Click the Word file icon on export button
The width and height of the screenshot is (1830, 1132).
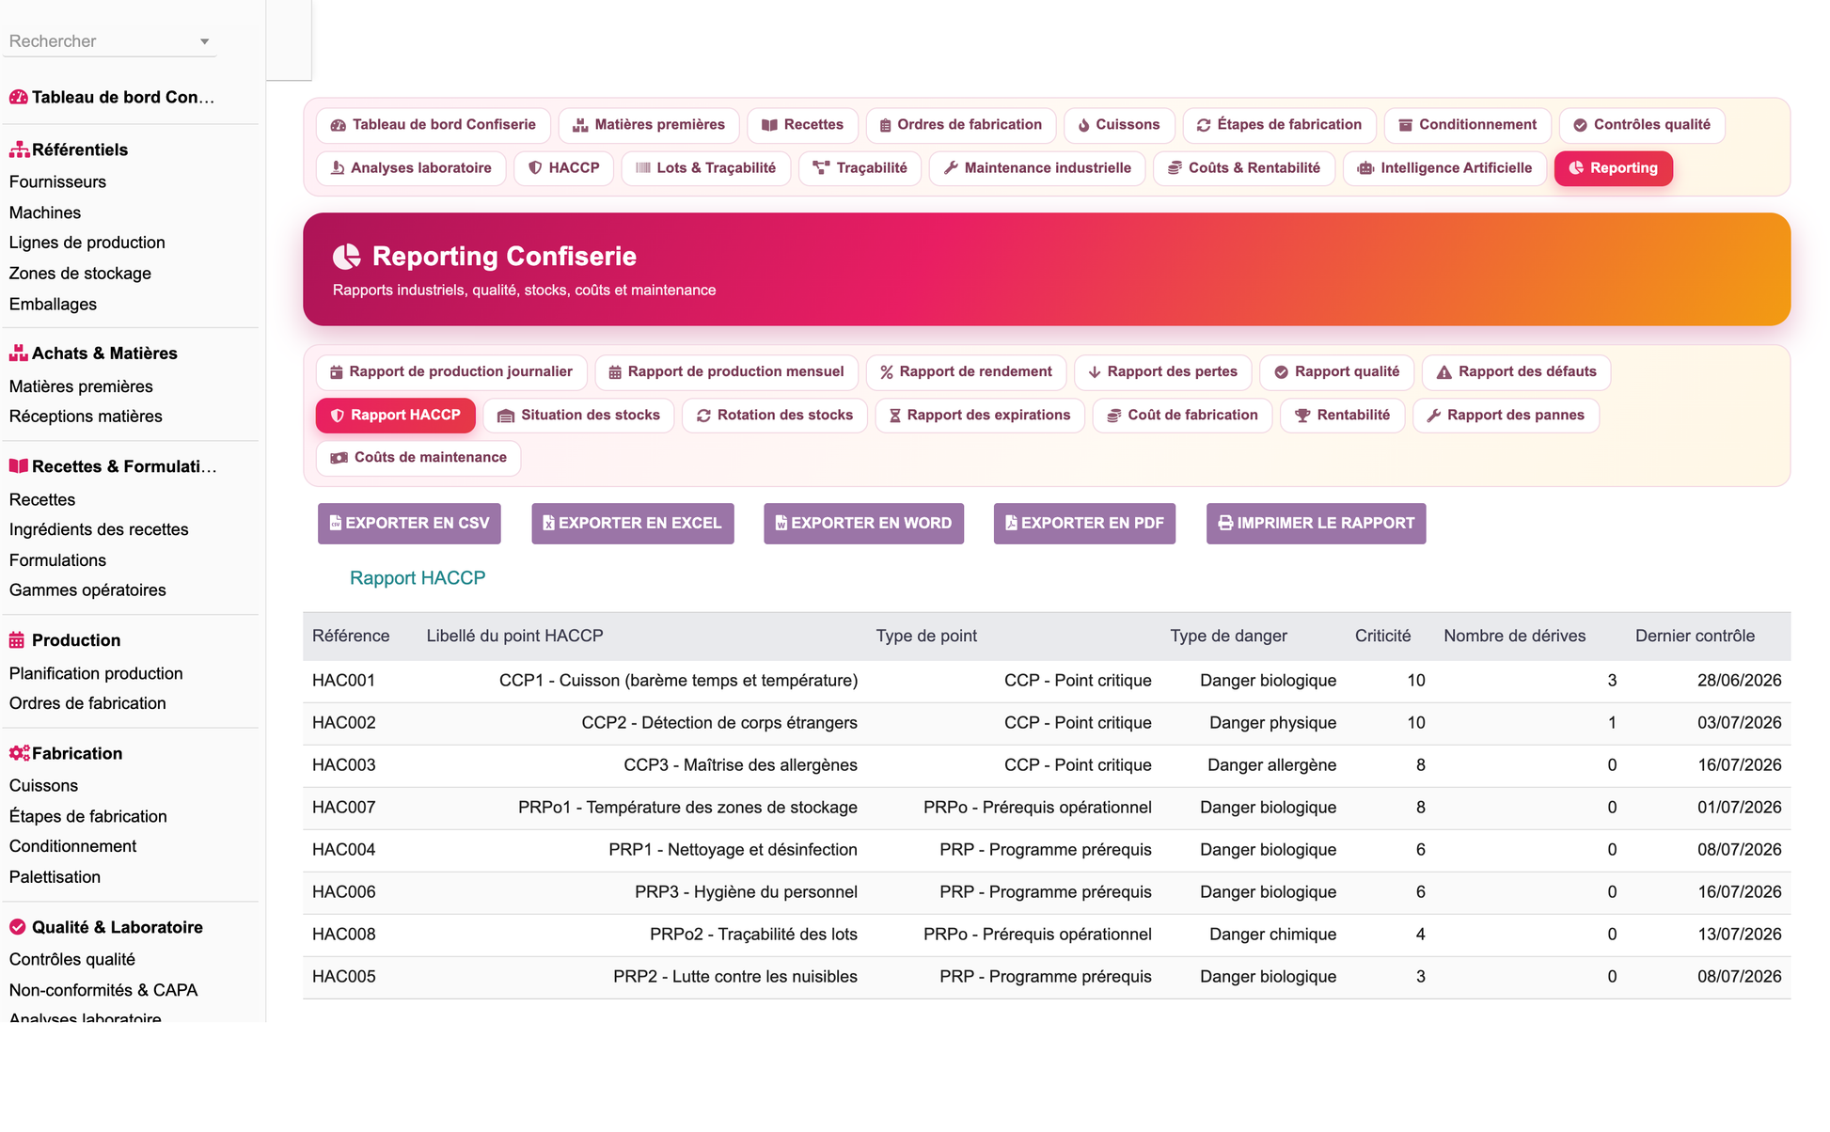click(x=781, y=523)
